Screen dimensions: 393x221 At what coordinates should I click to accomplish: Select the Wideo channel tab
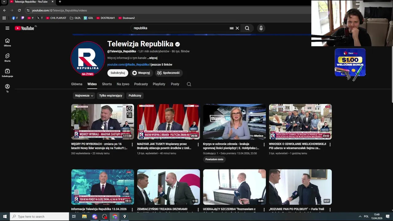pos(92,84)
